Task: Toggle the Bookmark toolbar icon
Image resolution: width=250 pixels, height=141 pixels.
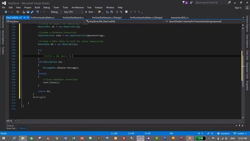Action: click(126, 12)
